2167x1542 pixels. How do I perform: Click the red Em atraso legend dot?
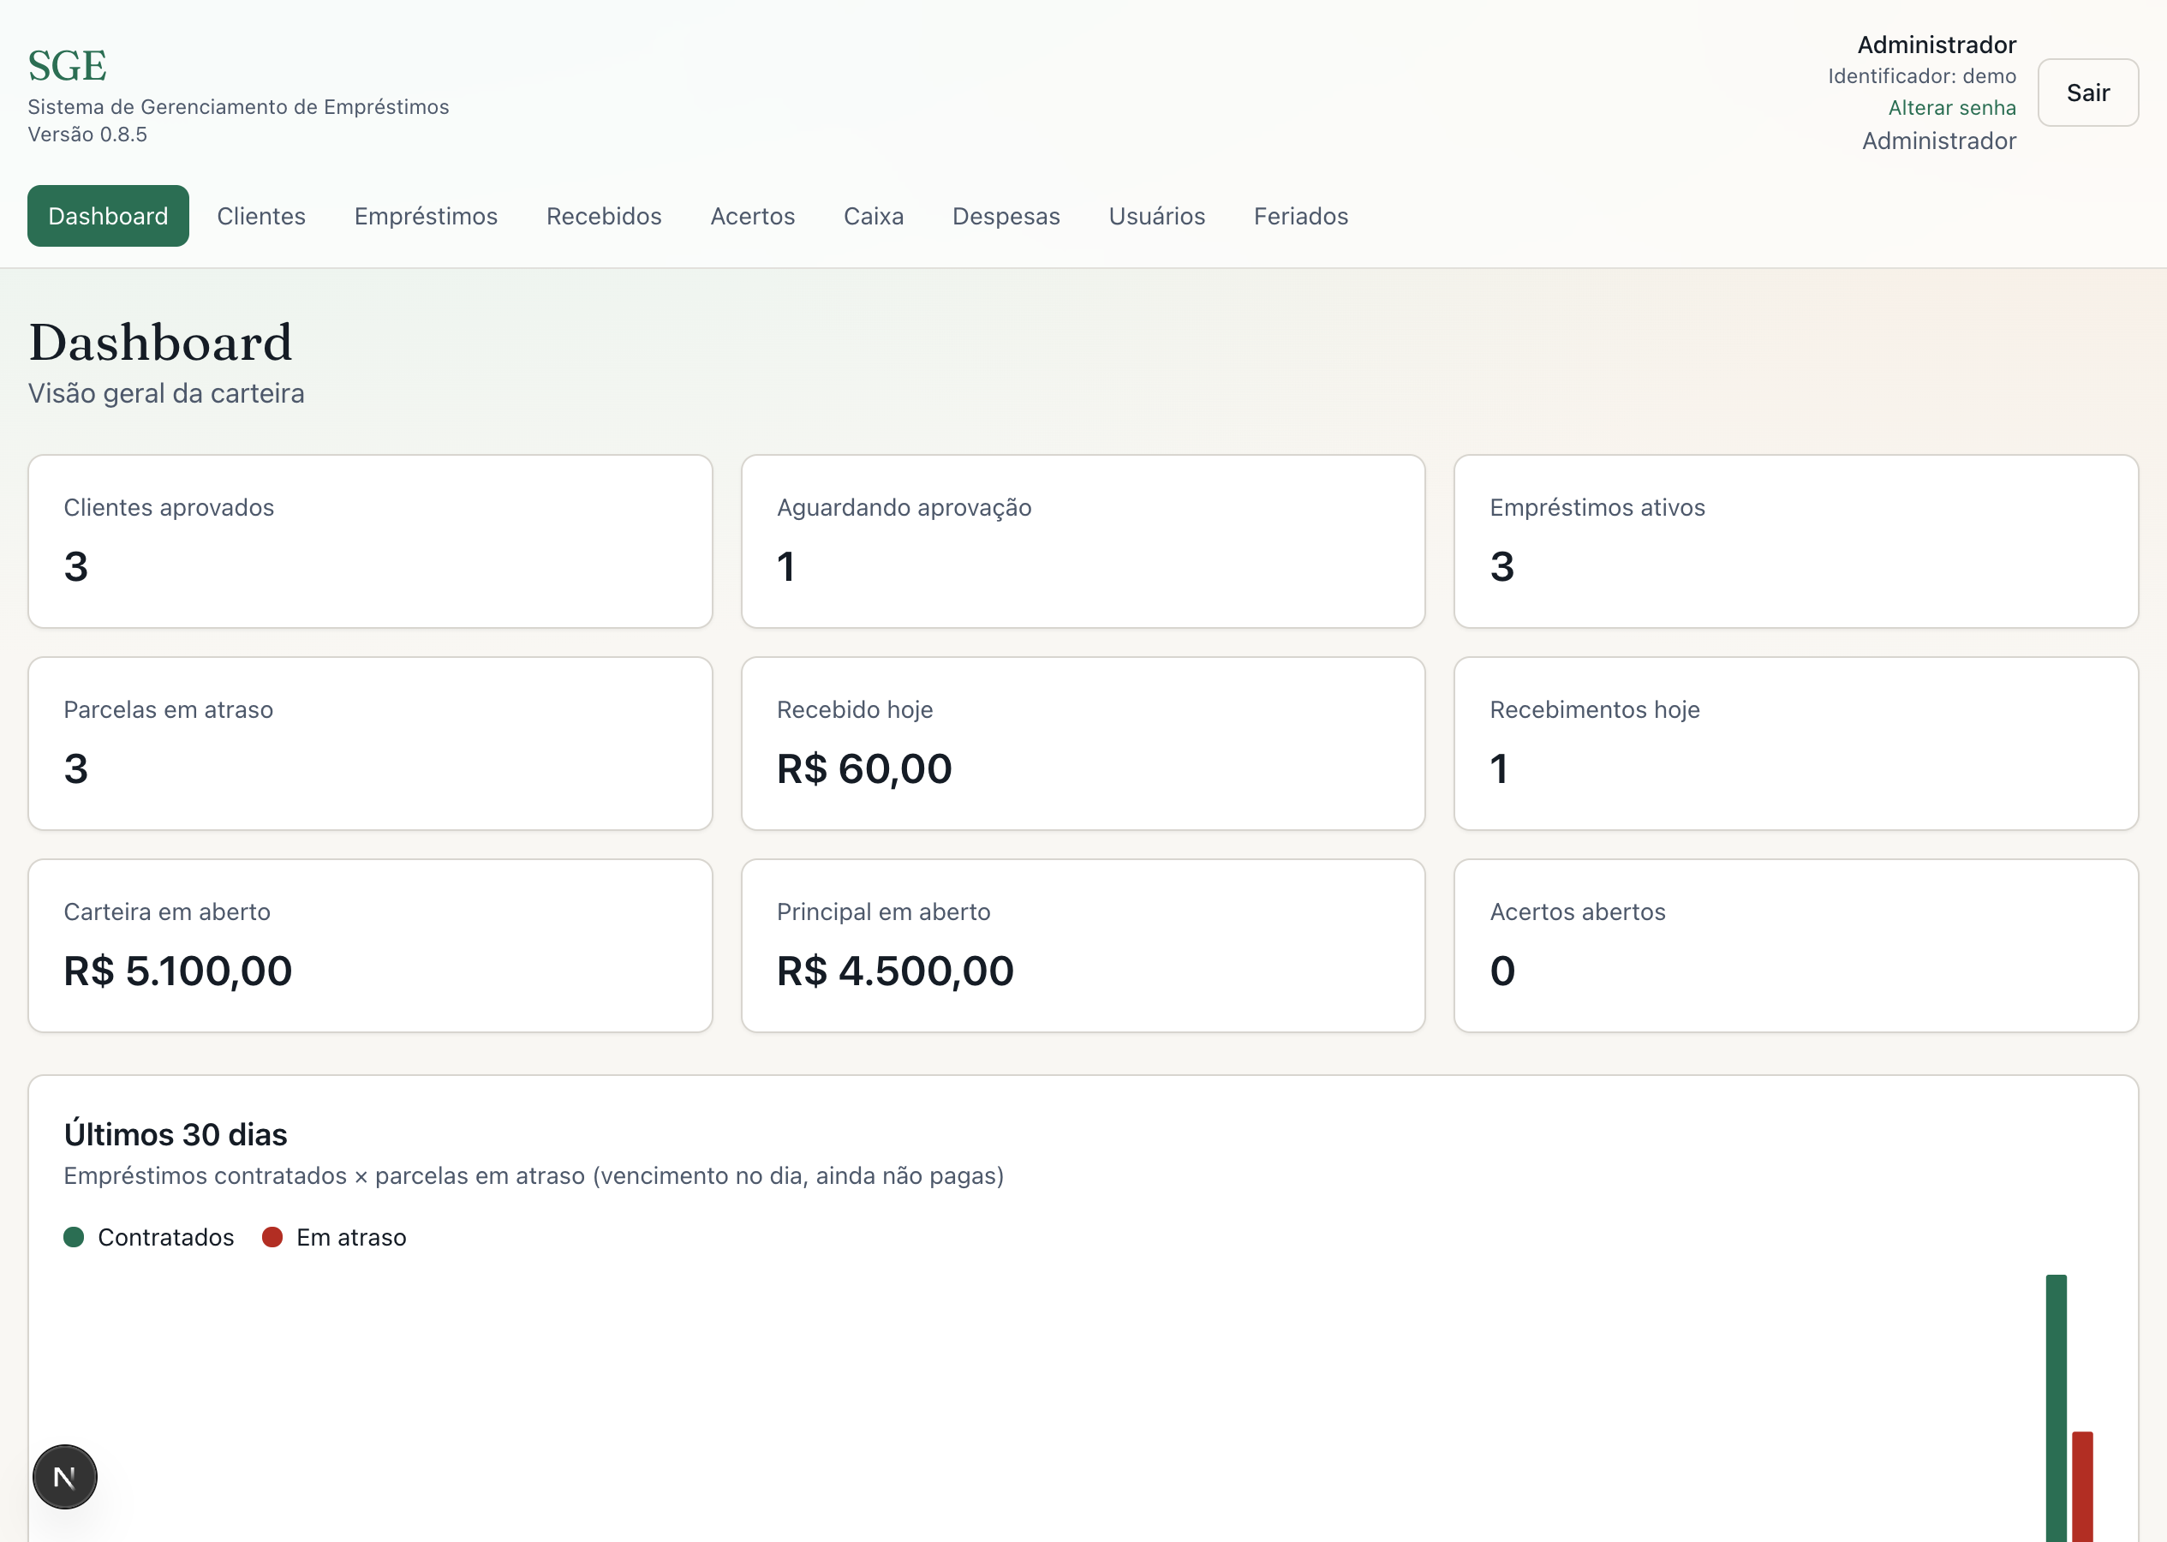click(x=272, y=1236)
